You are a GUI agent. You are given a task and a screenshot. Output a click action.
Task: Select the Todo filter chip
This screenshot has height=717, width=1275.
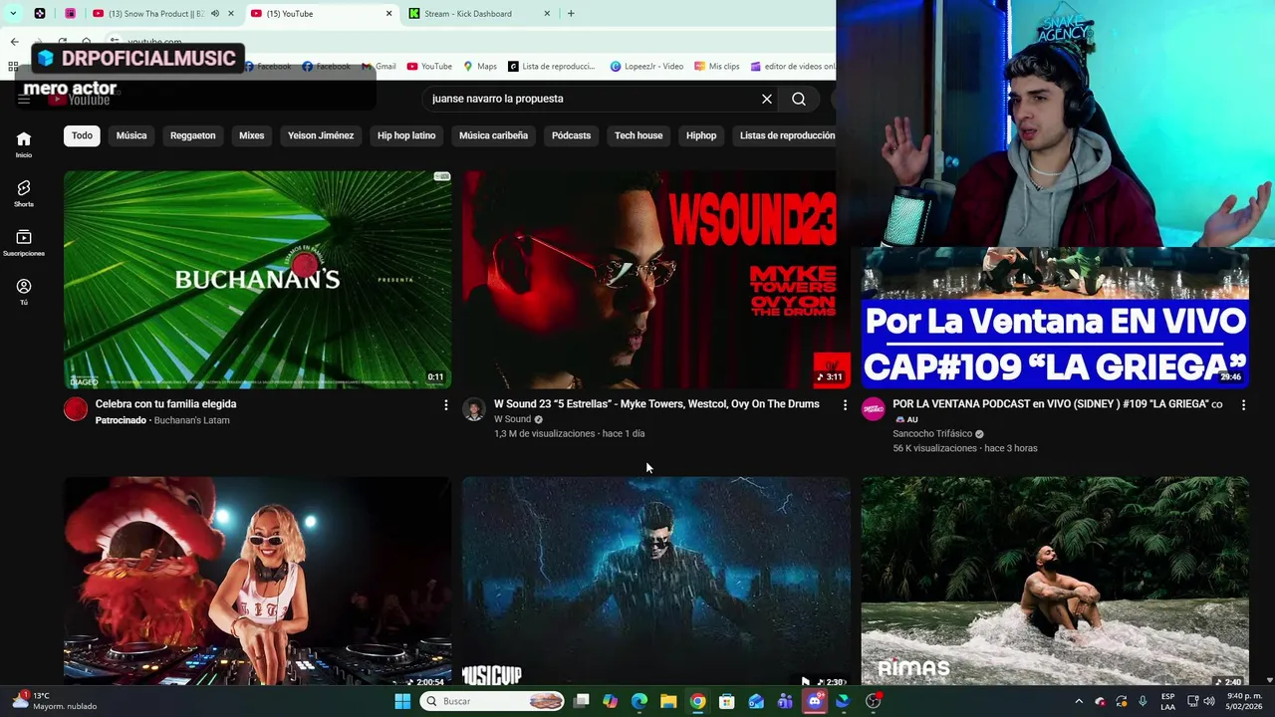coord(82,135)
